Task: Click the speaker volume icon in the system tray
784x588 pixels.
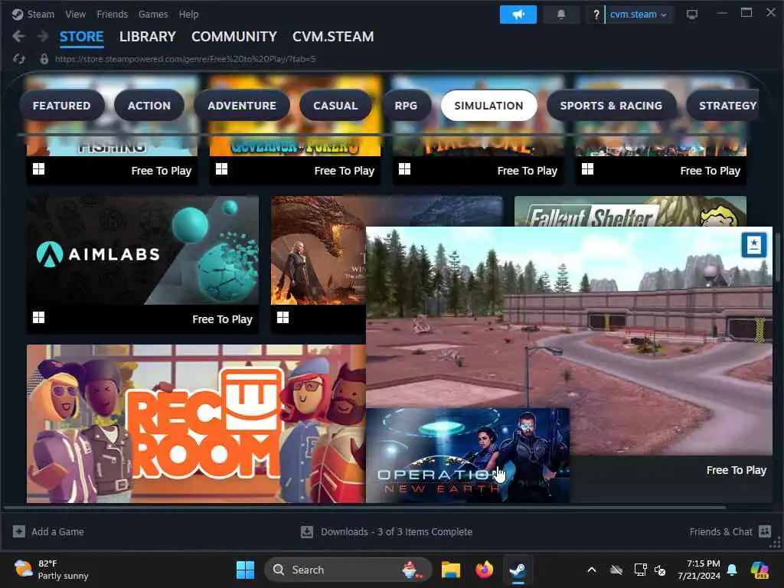Action: 660,570
